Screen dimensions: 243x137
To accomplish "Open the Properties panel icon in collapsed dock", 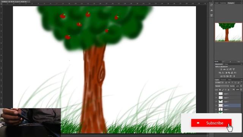I will [211, 15].
